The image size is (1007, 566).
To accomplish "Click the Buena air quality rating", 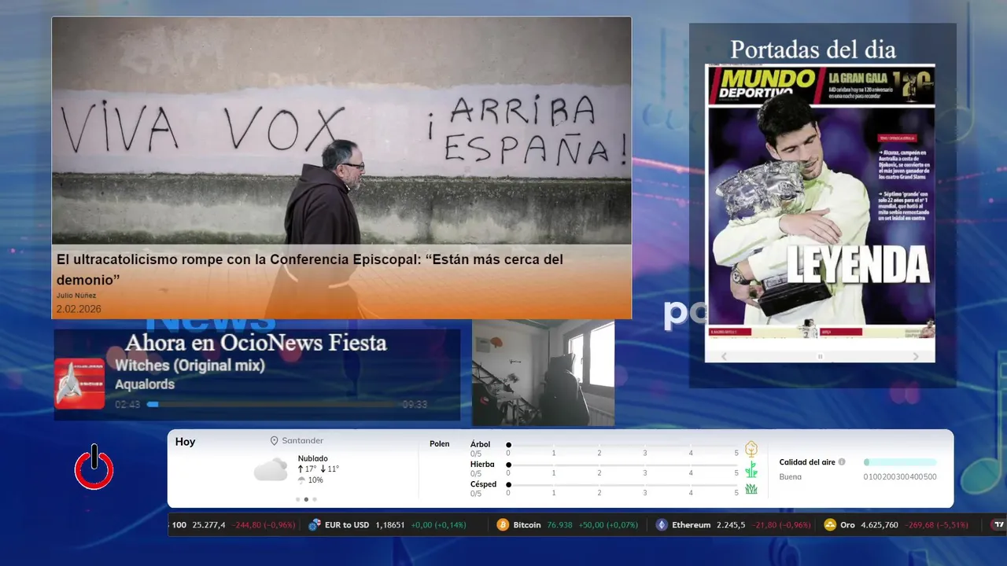I will 791,477.
